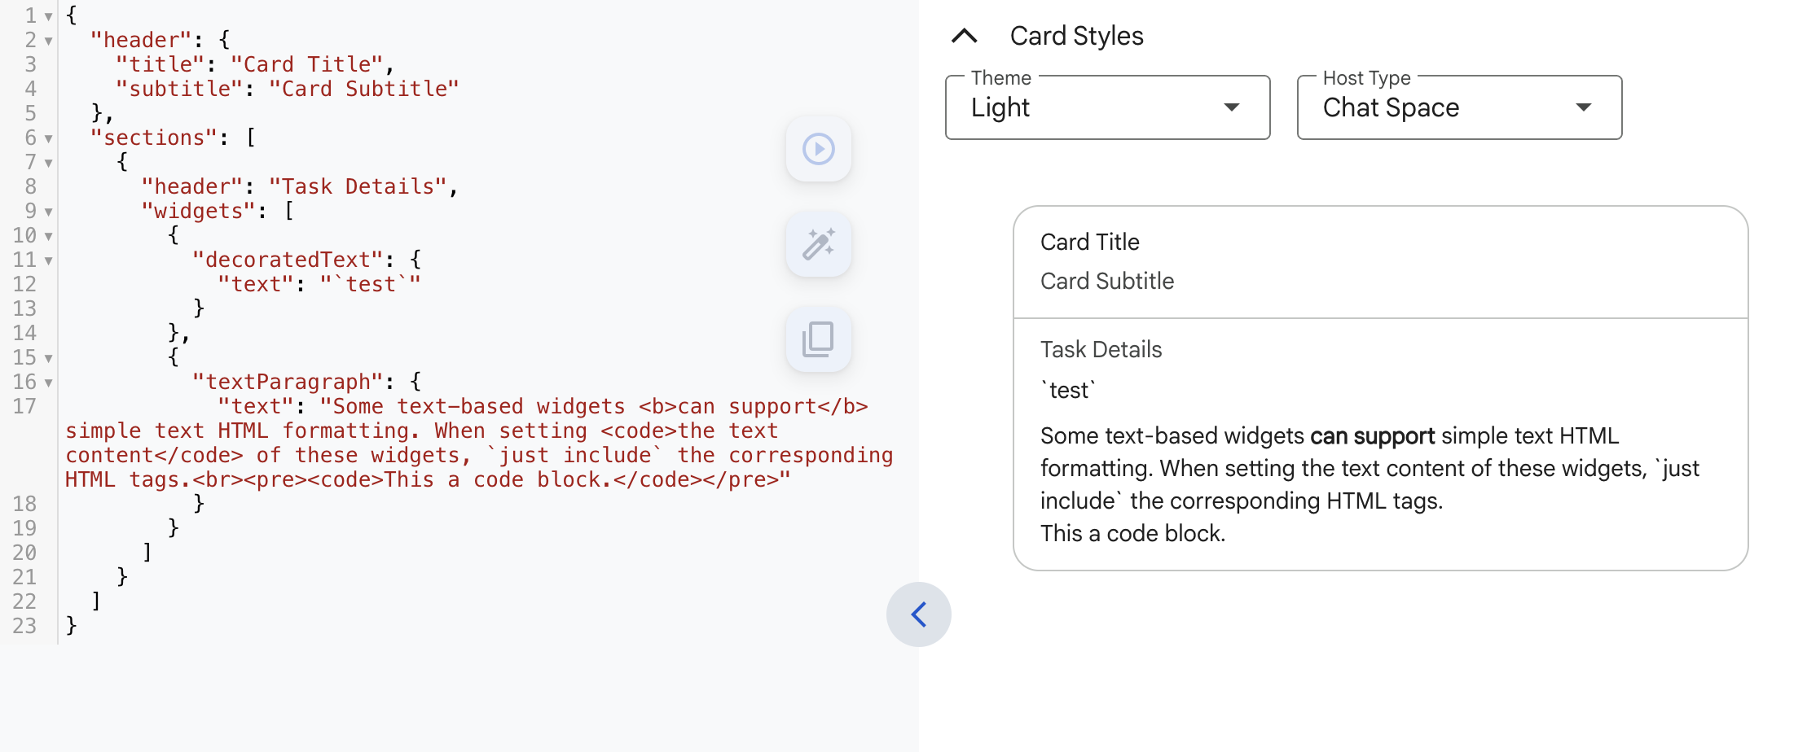Fold the section object on line 7
This screenshot has width=1807, height=752.
pyautogui.click(x=49, y=163)
